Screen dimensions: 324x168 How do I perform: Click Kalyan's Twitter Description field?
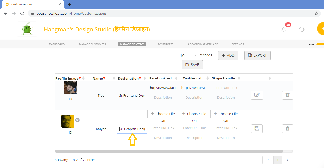click(x=194, y=138)
